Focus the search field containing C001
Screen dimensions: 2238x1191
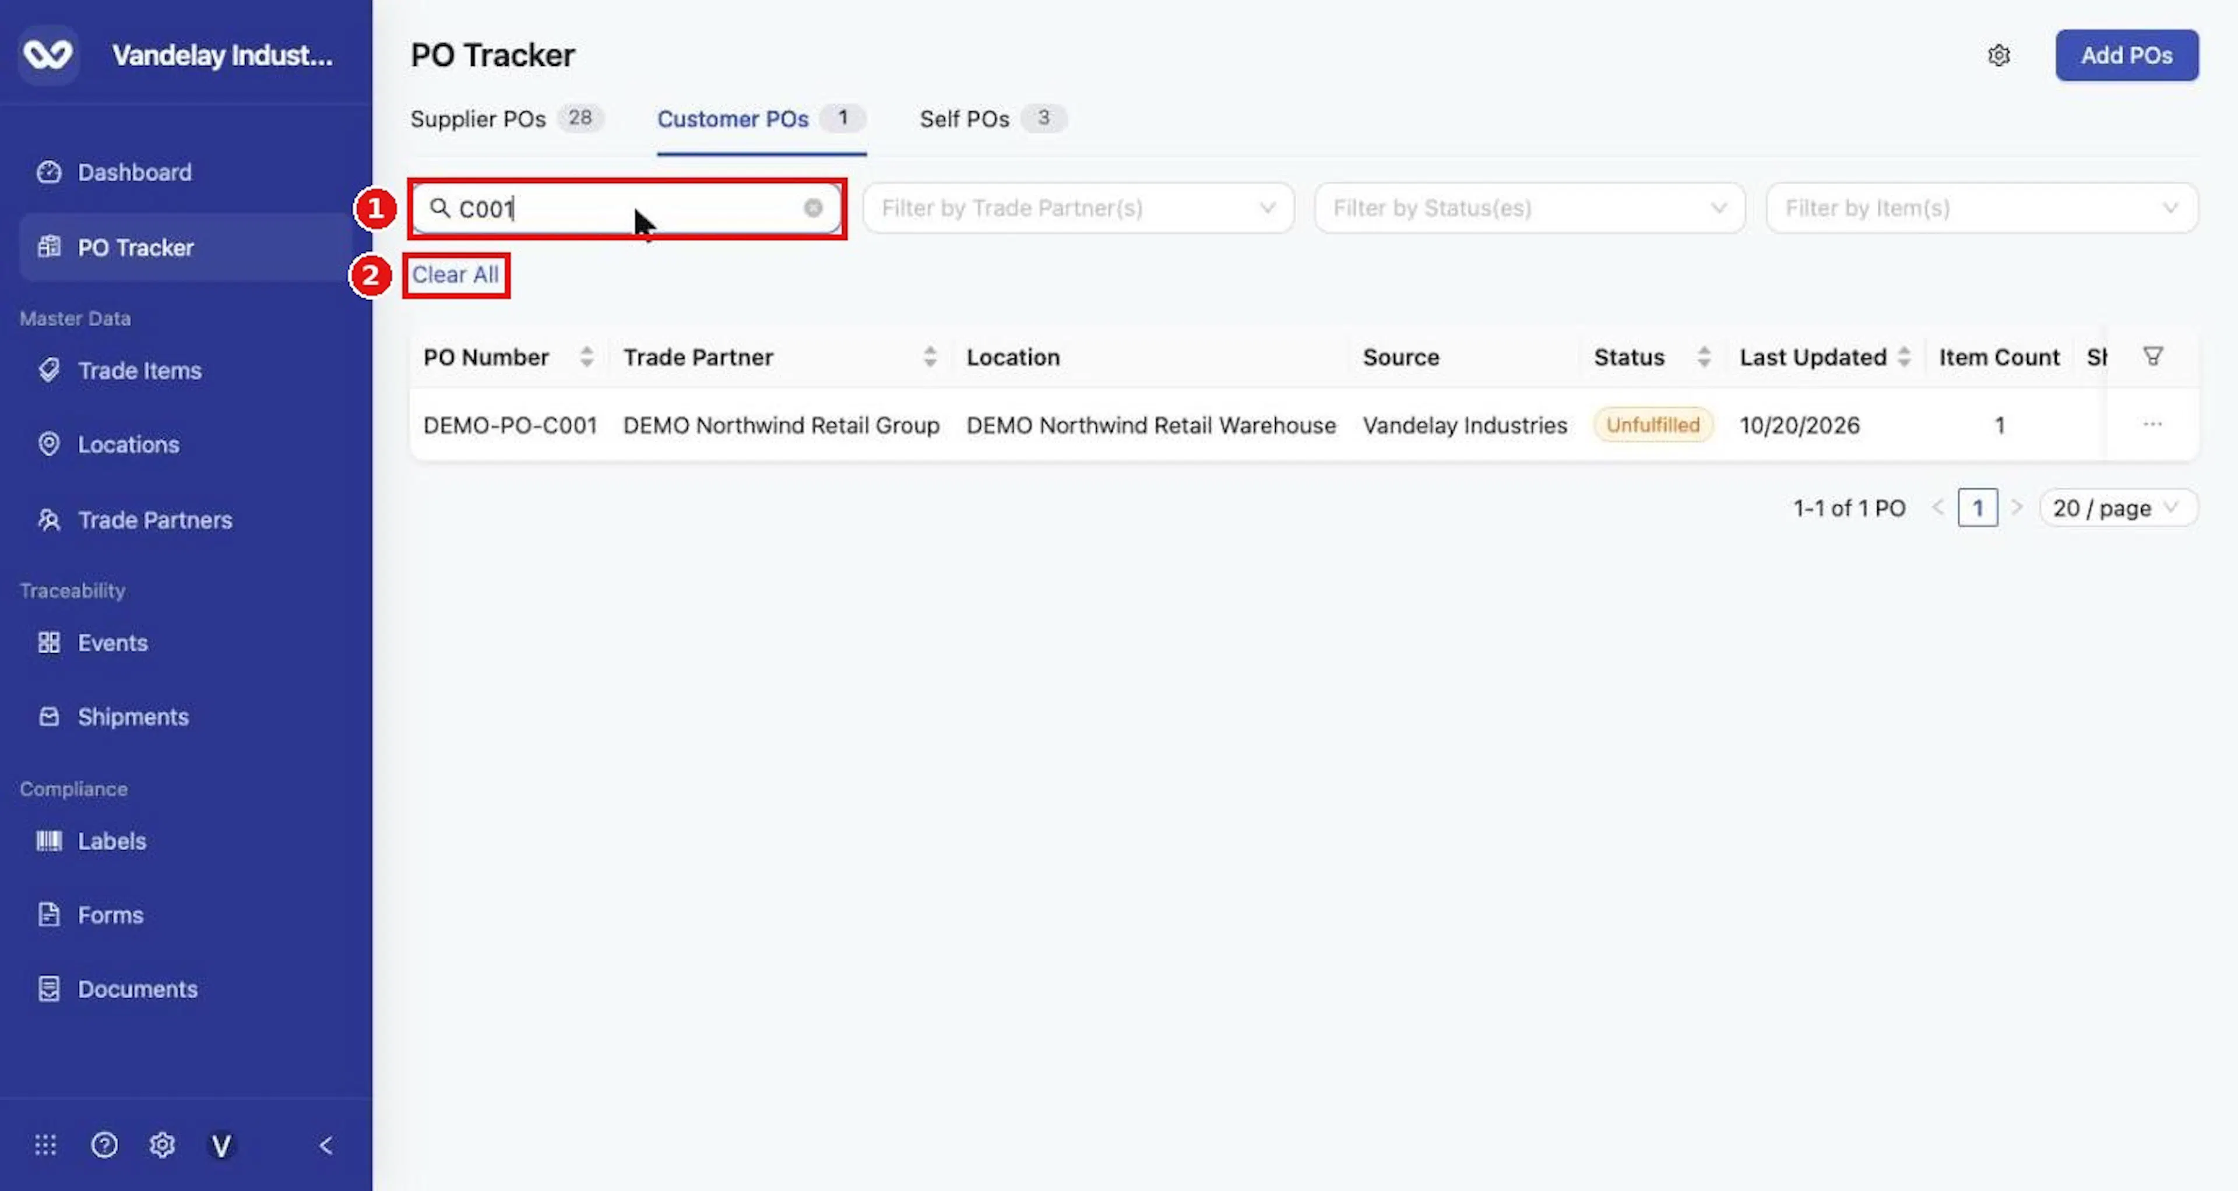pyautogui.click(x=625, y=209)
